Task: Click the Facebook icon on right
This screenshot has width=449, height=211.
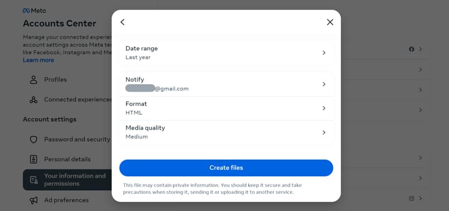Action: [x=412, y=49]
